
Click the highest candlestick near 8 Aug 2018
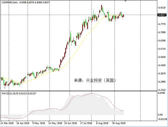(101, 8)
